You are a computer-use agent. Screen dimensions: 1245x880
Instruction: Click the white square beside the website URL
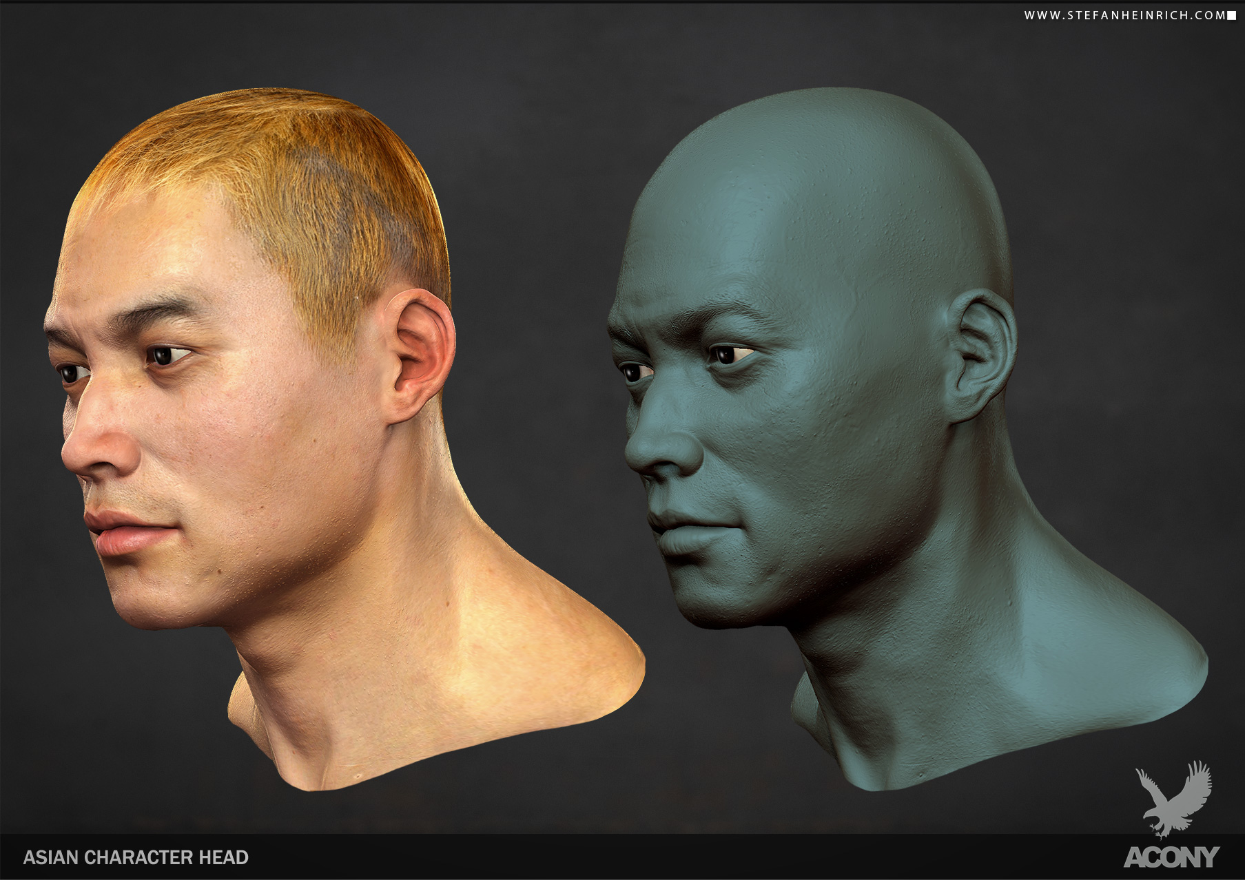1232,15
